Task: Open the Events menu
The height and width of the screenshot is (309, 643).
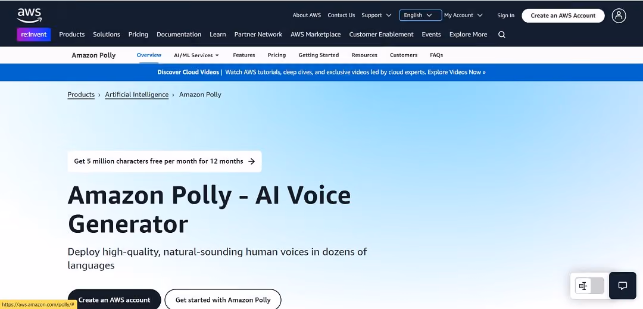Action: pyautogui.click(x=432, y=35)
